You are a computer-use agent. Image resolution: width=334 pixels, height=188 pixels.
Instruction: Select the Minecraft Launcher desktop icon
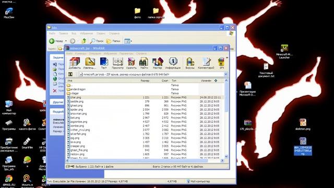click(x=284, y=52)
